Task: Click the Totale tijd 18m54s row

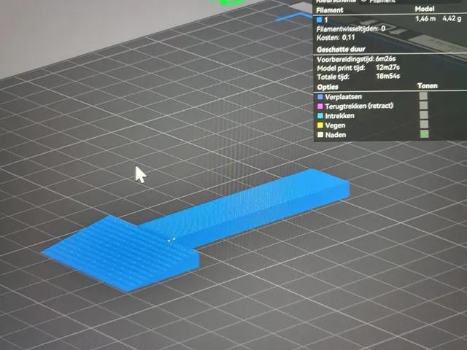Action: 358,77
